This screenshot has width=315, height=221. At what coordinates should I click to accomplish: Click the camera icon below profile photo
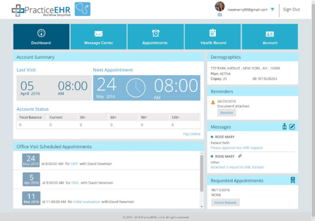220,15
